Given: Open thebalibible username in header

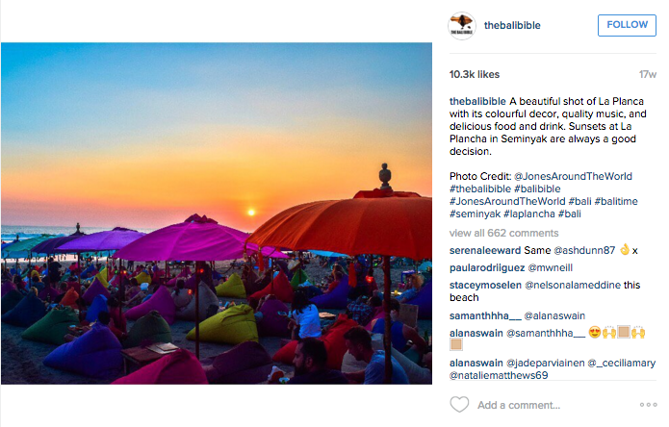Looking at the screenshot, I should (x=512, y=26).
